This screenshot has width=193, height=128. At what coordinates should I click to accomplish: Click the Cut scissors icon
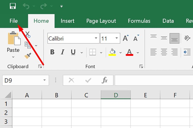click(x=28, y=34)
